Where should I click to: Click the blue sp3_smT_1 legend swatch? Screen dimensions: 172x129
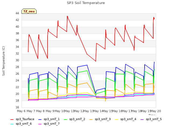[40, 119]
